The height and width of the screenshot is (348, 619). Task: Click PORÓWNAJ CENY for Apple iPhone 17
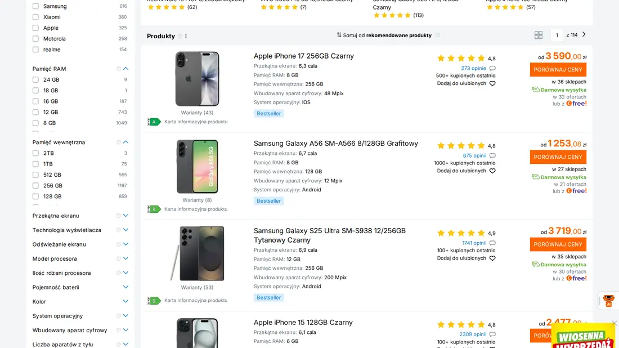click(558, 69)
